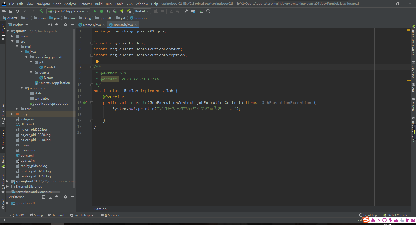Open the Terminal tool window

pyautogui.click(x=56, y=215)
